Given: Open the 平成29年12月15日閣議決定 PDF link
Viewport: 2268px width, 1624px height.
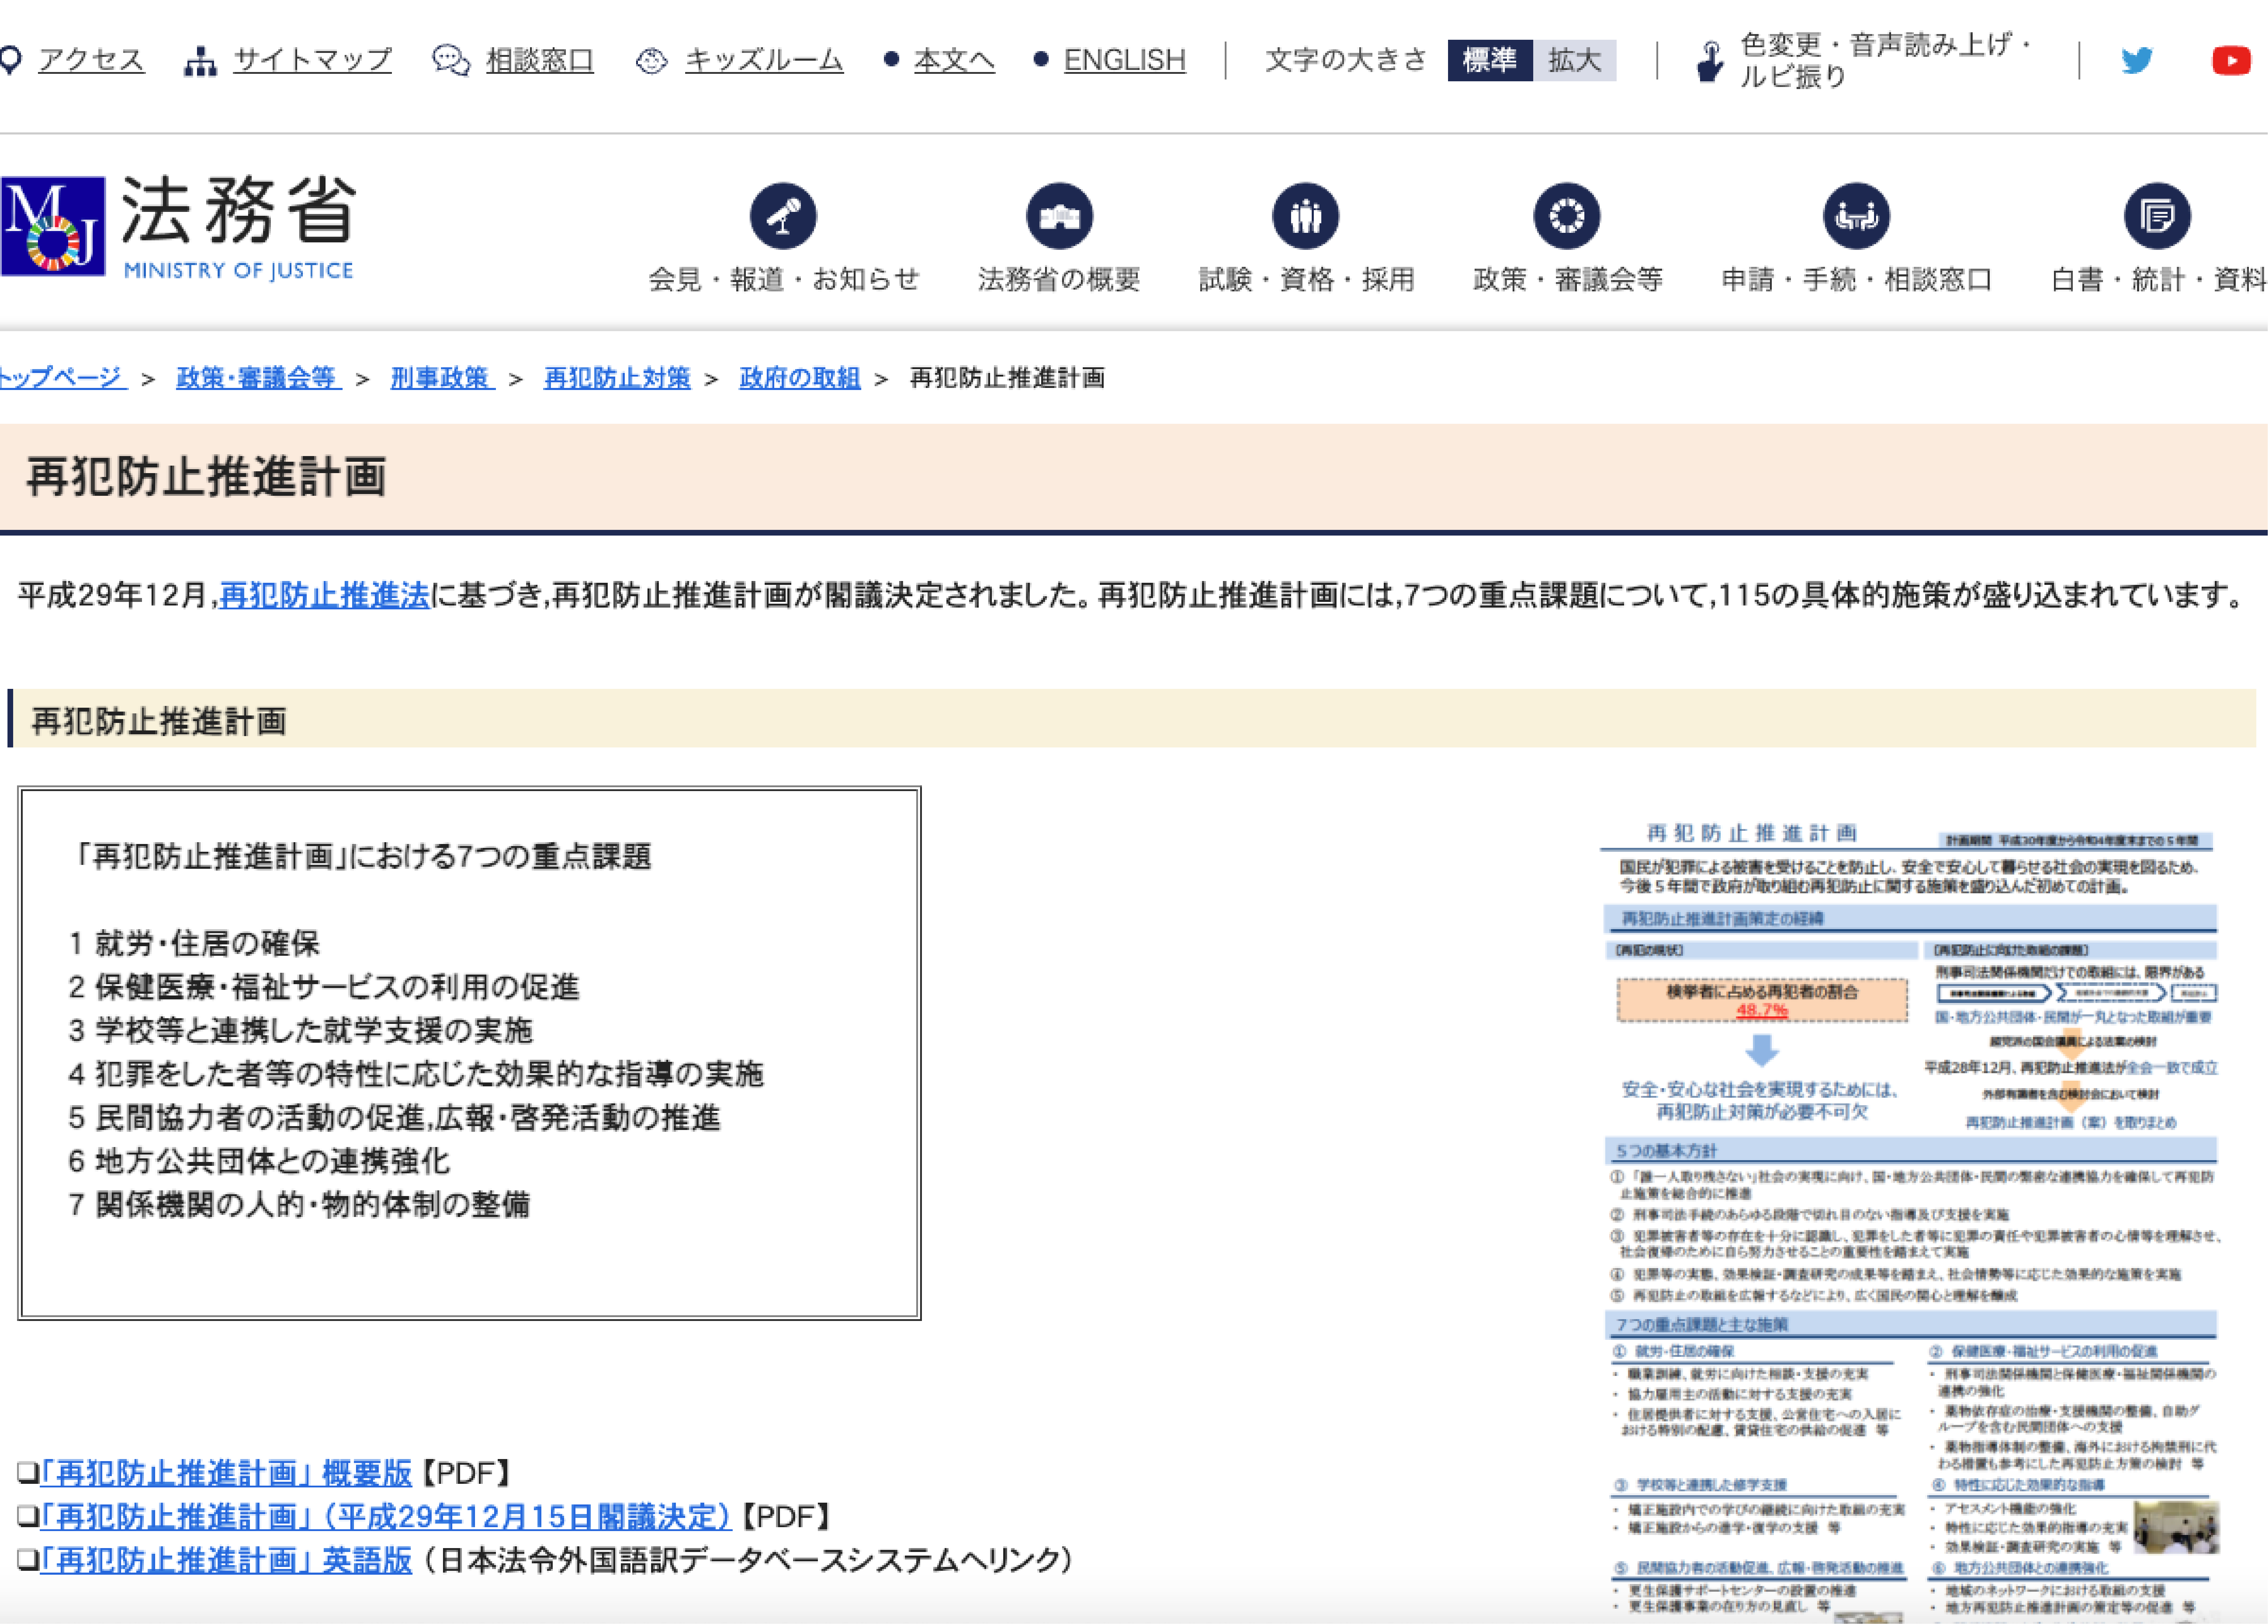Looking at the screenshot, I should (x=386, y=1517).
